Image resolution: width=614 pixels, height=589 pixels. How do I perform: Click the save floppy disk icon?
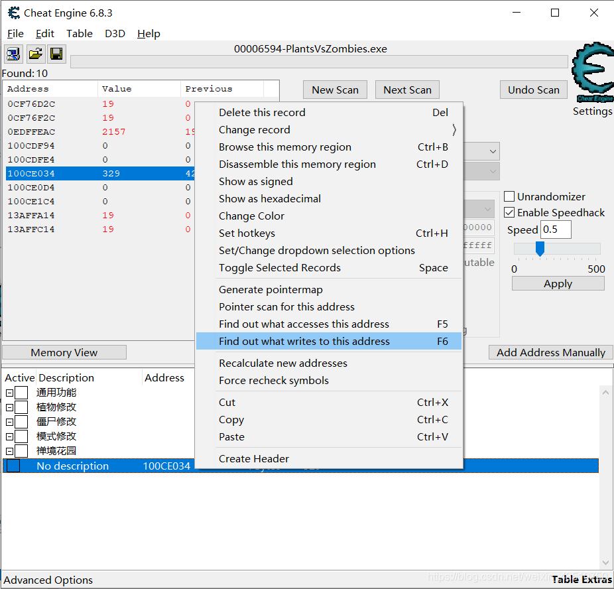(56, 54)
